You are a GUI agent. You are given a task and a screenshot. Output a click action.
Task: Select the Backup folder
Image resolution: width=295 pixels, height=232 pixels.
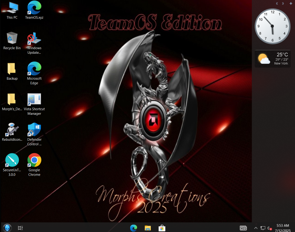12,71
